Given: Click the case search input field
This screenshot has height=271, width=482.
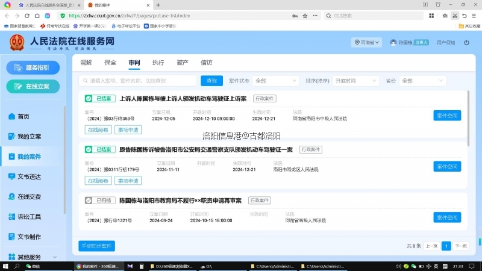Looking at the screenshot, I should (x=138, y=81).
